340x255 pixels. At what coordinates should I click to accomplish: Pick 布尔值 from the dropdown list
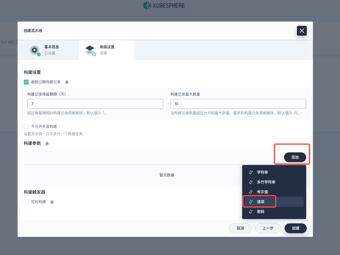tap(262, 192)
